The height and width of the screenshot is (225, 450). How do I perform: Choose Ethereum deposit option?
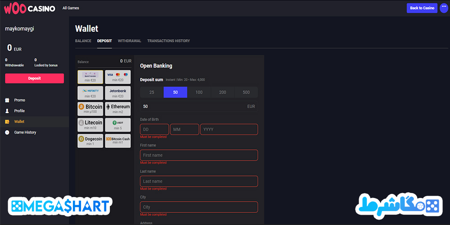pyautogui.click(x=117, y=109)
